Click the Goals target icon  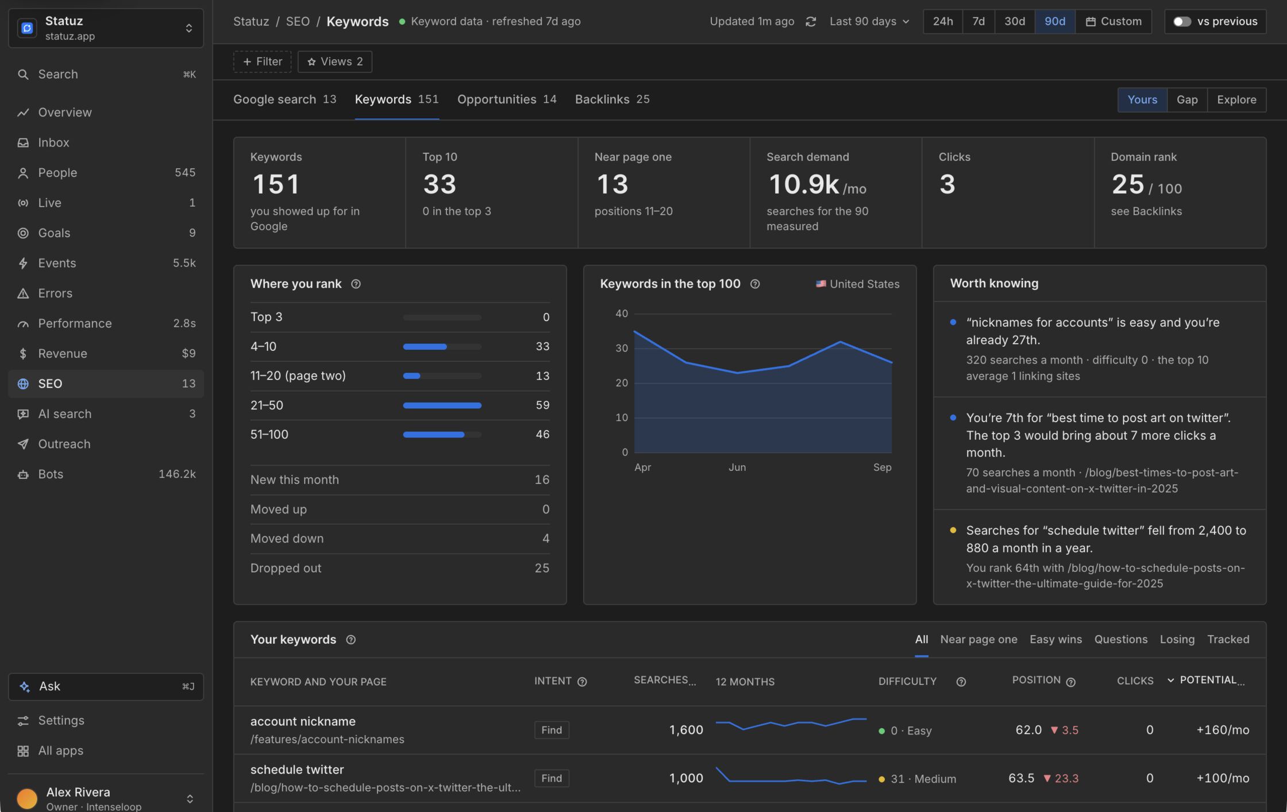tap(23, 233)
